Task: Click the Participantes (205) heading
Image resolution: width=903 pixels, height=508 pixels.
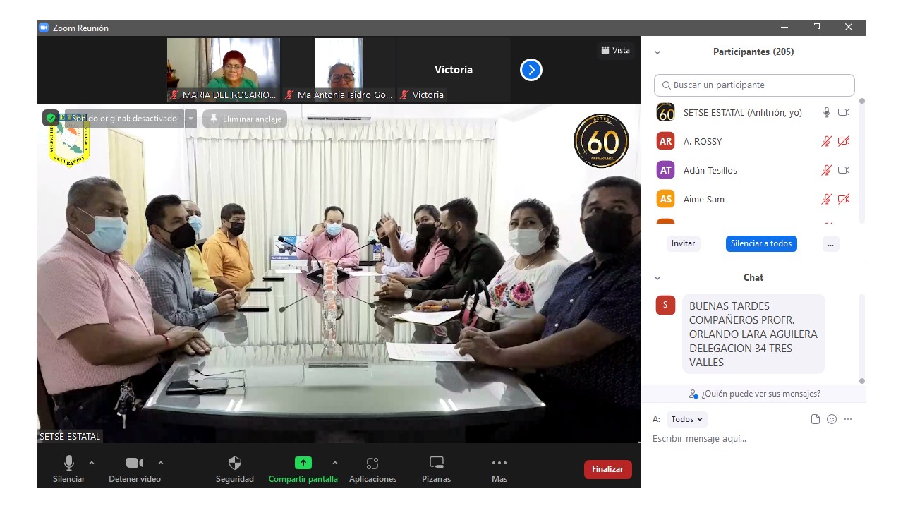Action: [753, 52]
